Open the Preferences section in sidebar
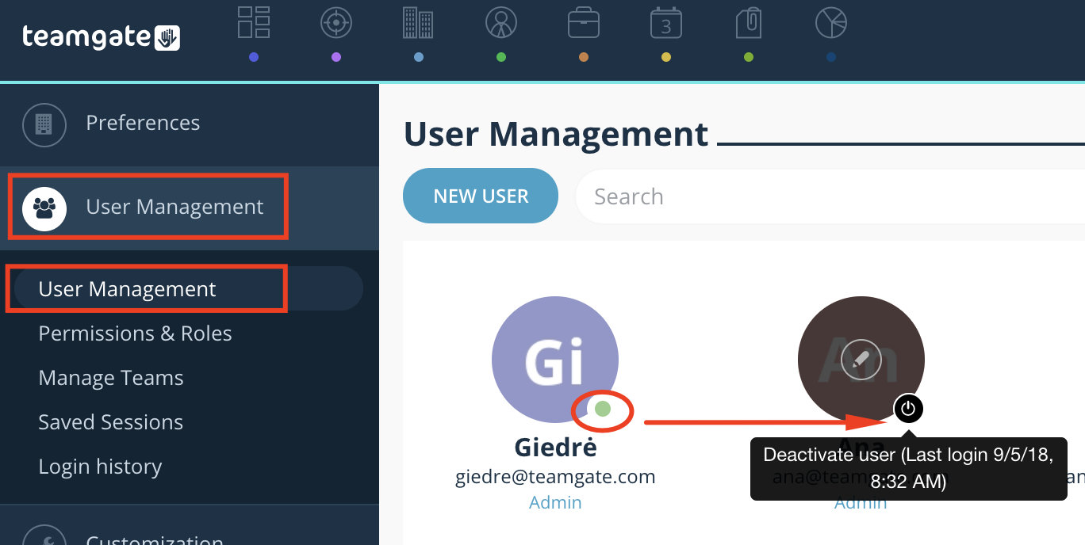 pyautogui.click(x=190, y=124)
